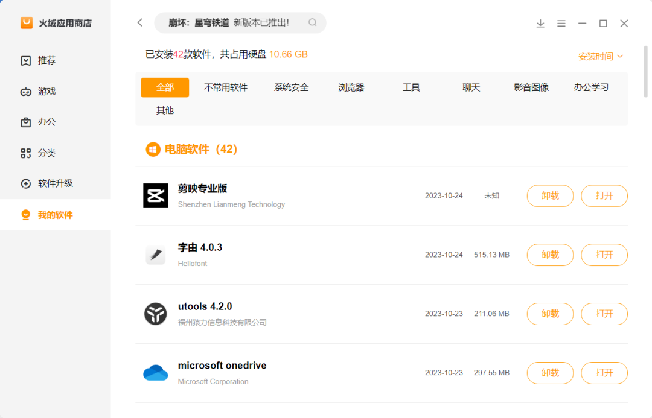Click the 电脑软件 (42) heading
This screenshot has height=418, width=652.
pyautogui.click(x=201, y=149)
